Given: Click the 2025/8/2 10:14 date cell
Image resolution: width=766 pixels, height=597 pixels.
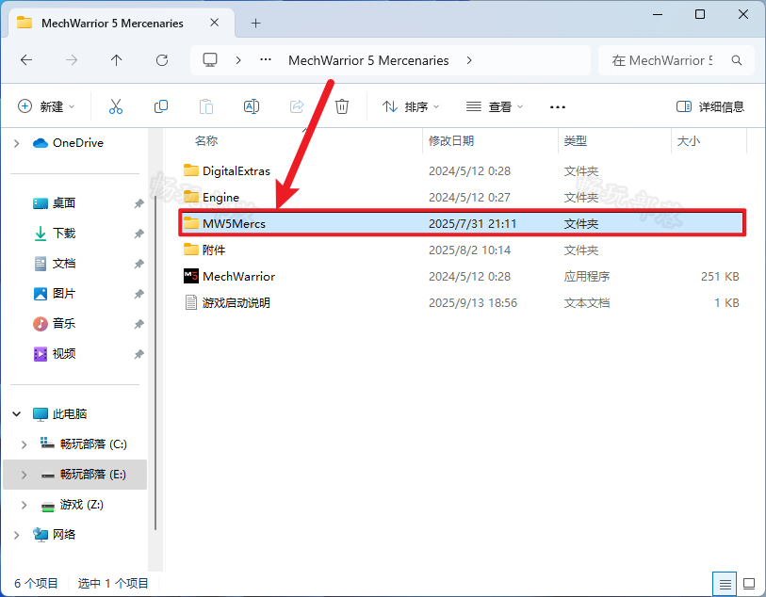Looking at the screenshot, I should pos(469,250).
